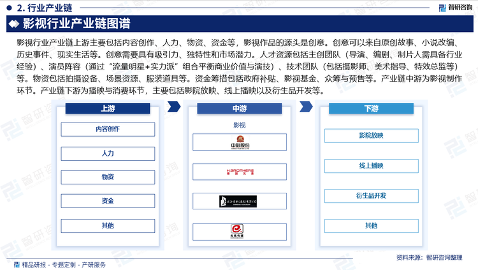The height and width of the screenshot is (270, 478).
Task: Click the H.Brothers 华谊兄弟 logo
Action: 240,172
